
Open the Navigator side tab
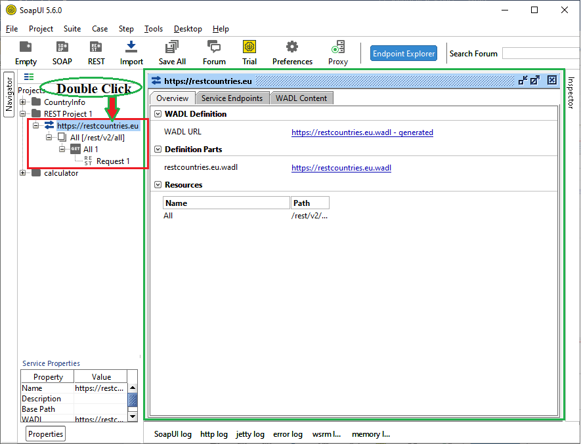click(9, 94)
